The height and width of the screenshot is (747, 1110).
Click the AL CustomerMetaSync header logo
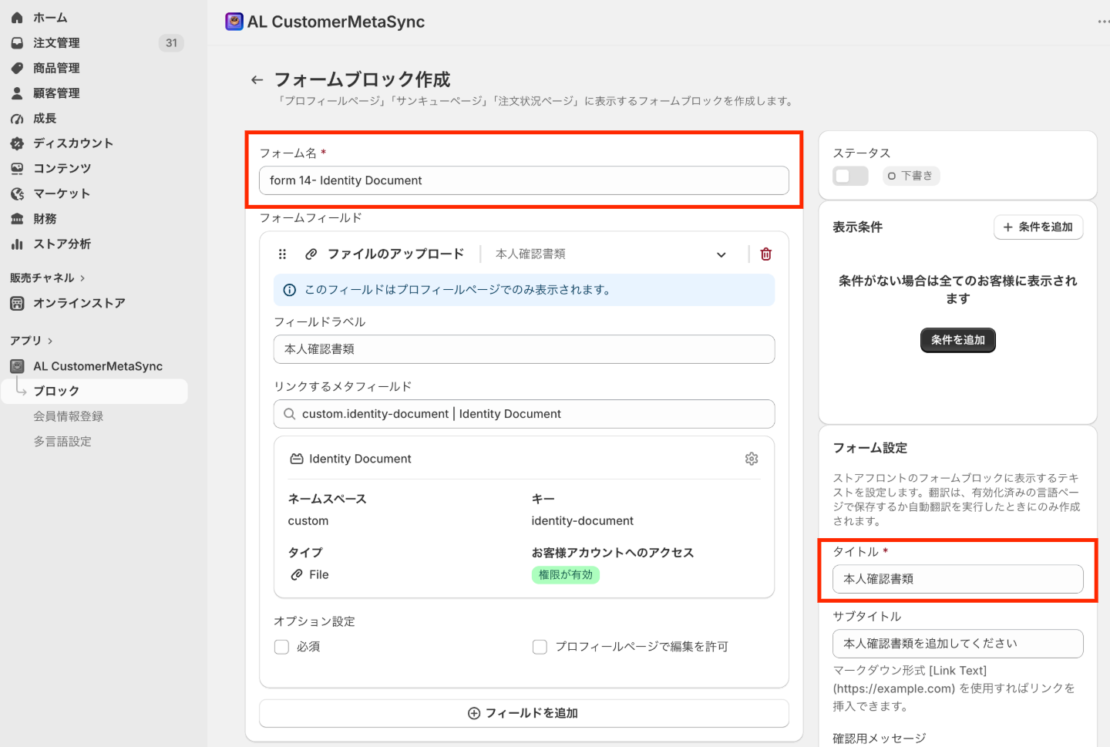pos(234,22)
